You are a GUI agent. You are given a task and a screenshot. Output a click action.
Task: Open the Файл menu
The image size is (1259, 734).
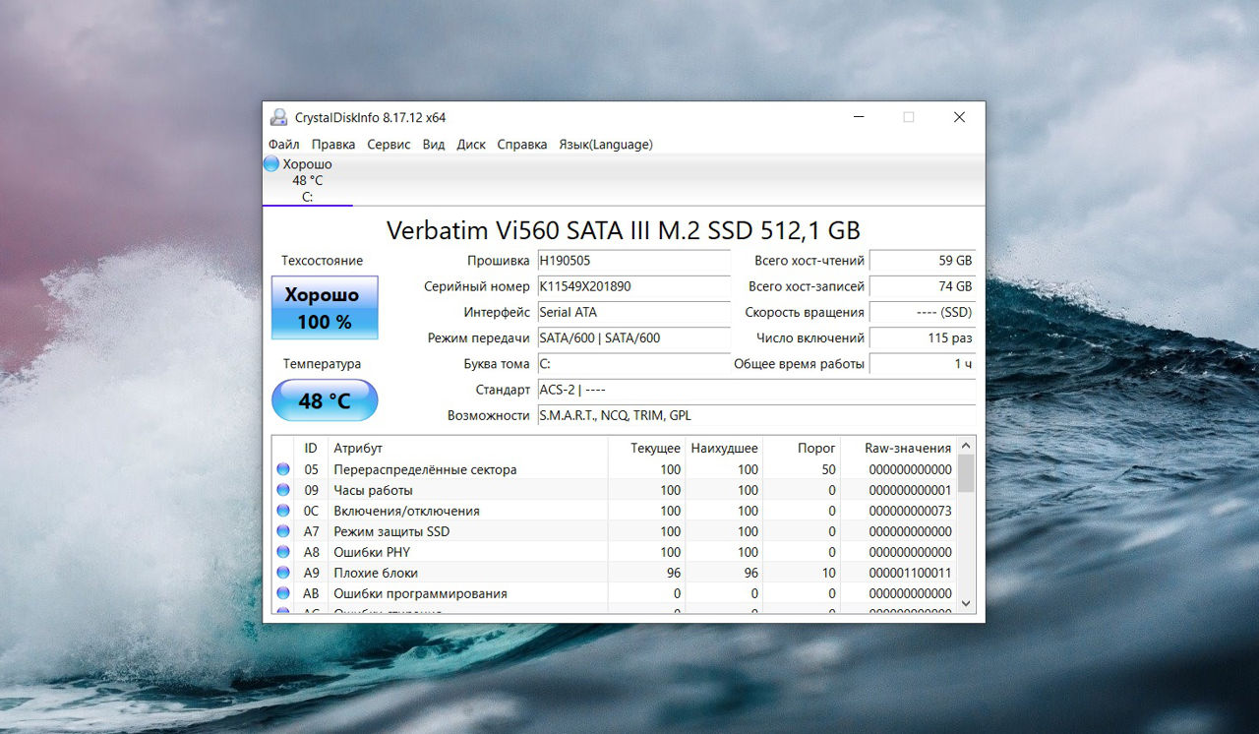(283, 144)
